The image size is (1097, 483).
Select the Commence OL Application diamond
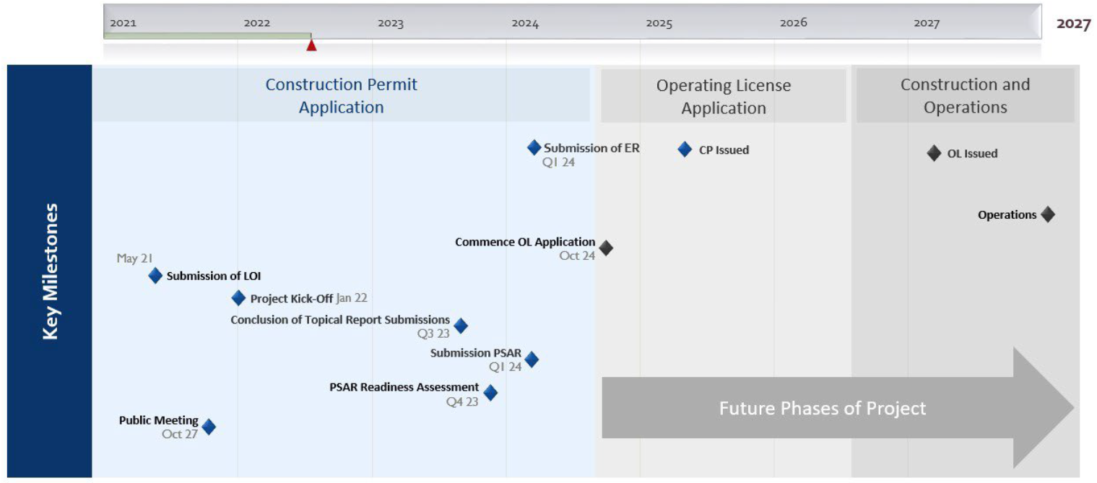[606, 248]
